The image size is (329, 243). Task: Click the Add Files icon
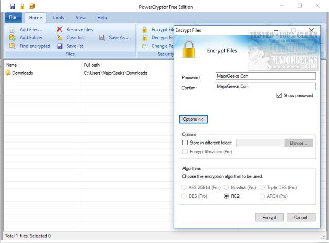12,30
